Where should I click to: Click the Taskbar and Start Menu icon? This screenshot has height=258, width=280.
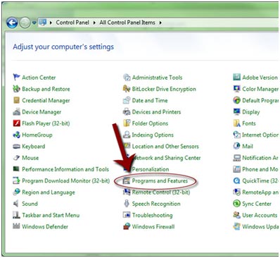pos(16,215)
